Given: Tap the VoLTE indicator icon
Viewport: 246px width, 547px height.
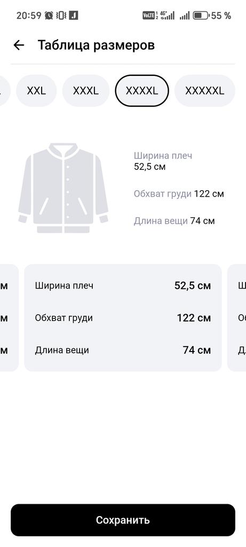Looking at the screenshot, I should tap(149, 15).
